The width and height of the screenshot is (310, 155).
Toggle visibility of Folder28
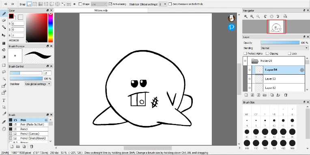click(245, 61)
